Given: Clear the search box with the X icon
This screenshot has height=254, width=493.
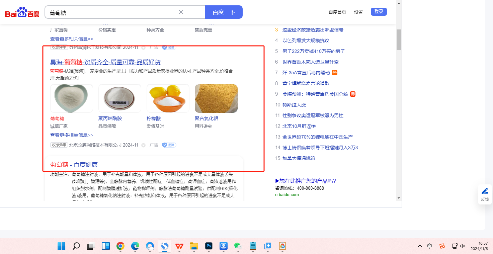Looking at the screenshot, I should [x=181, y=12].
